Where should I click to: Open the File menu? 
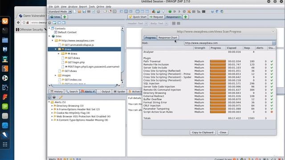(50, 7)
